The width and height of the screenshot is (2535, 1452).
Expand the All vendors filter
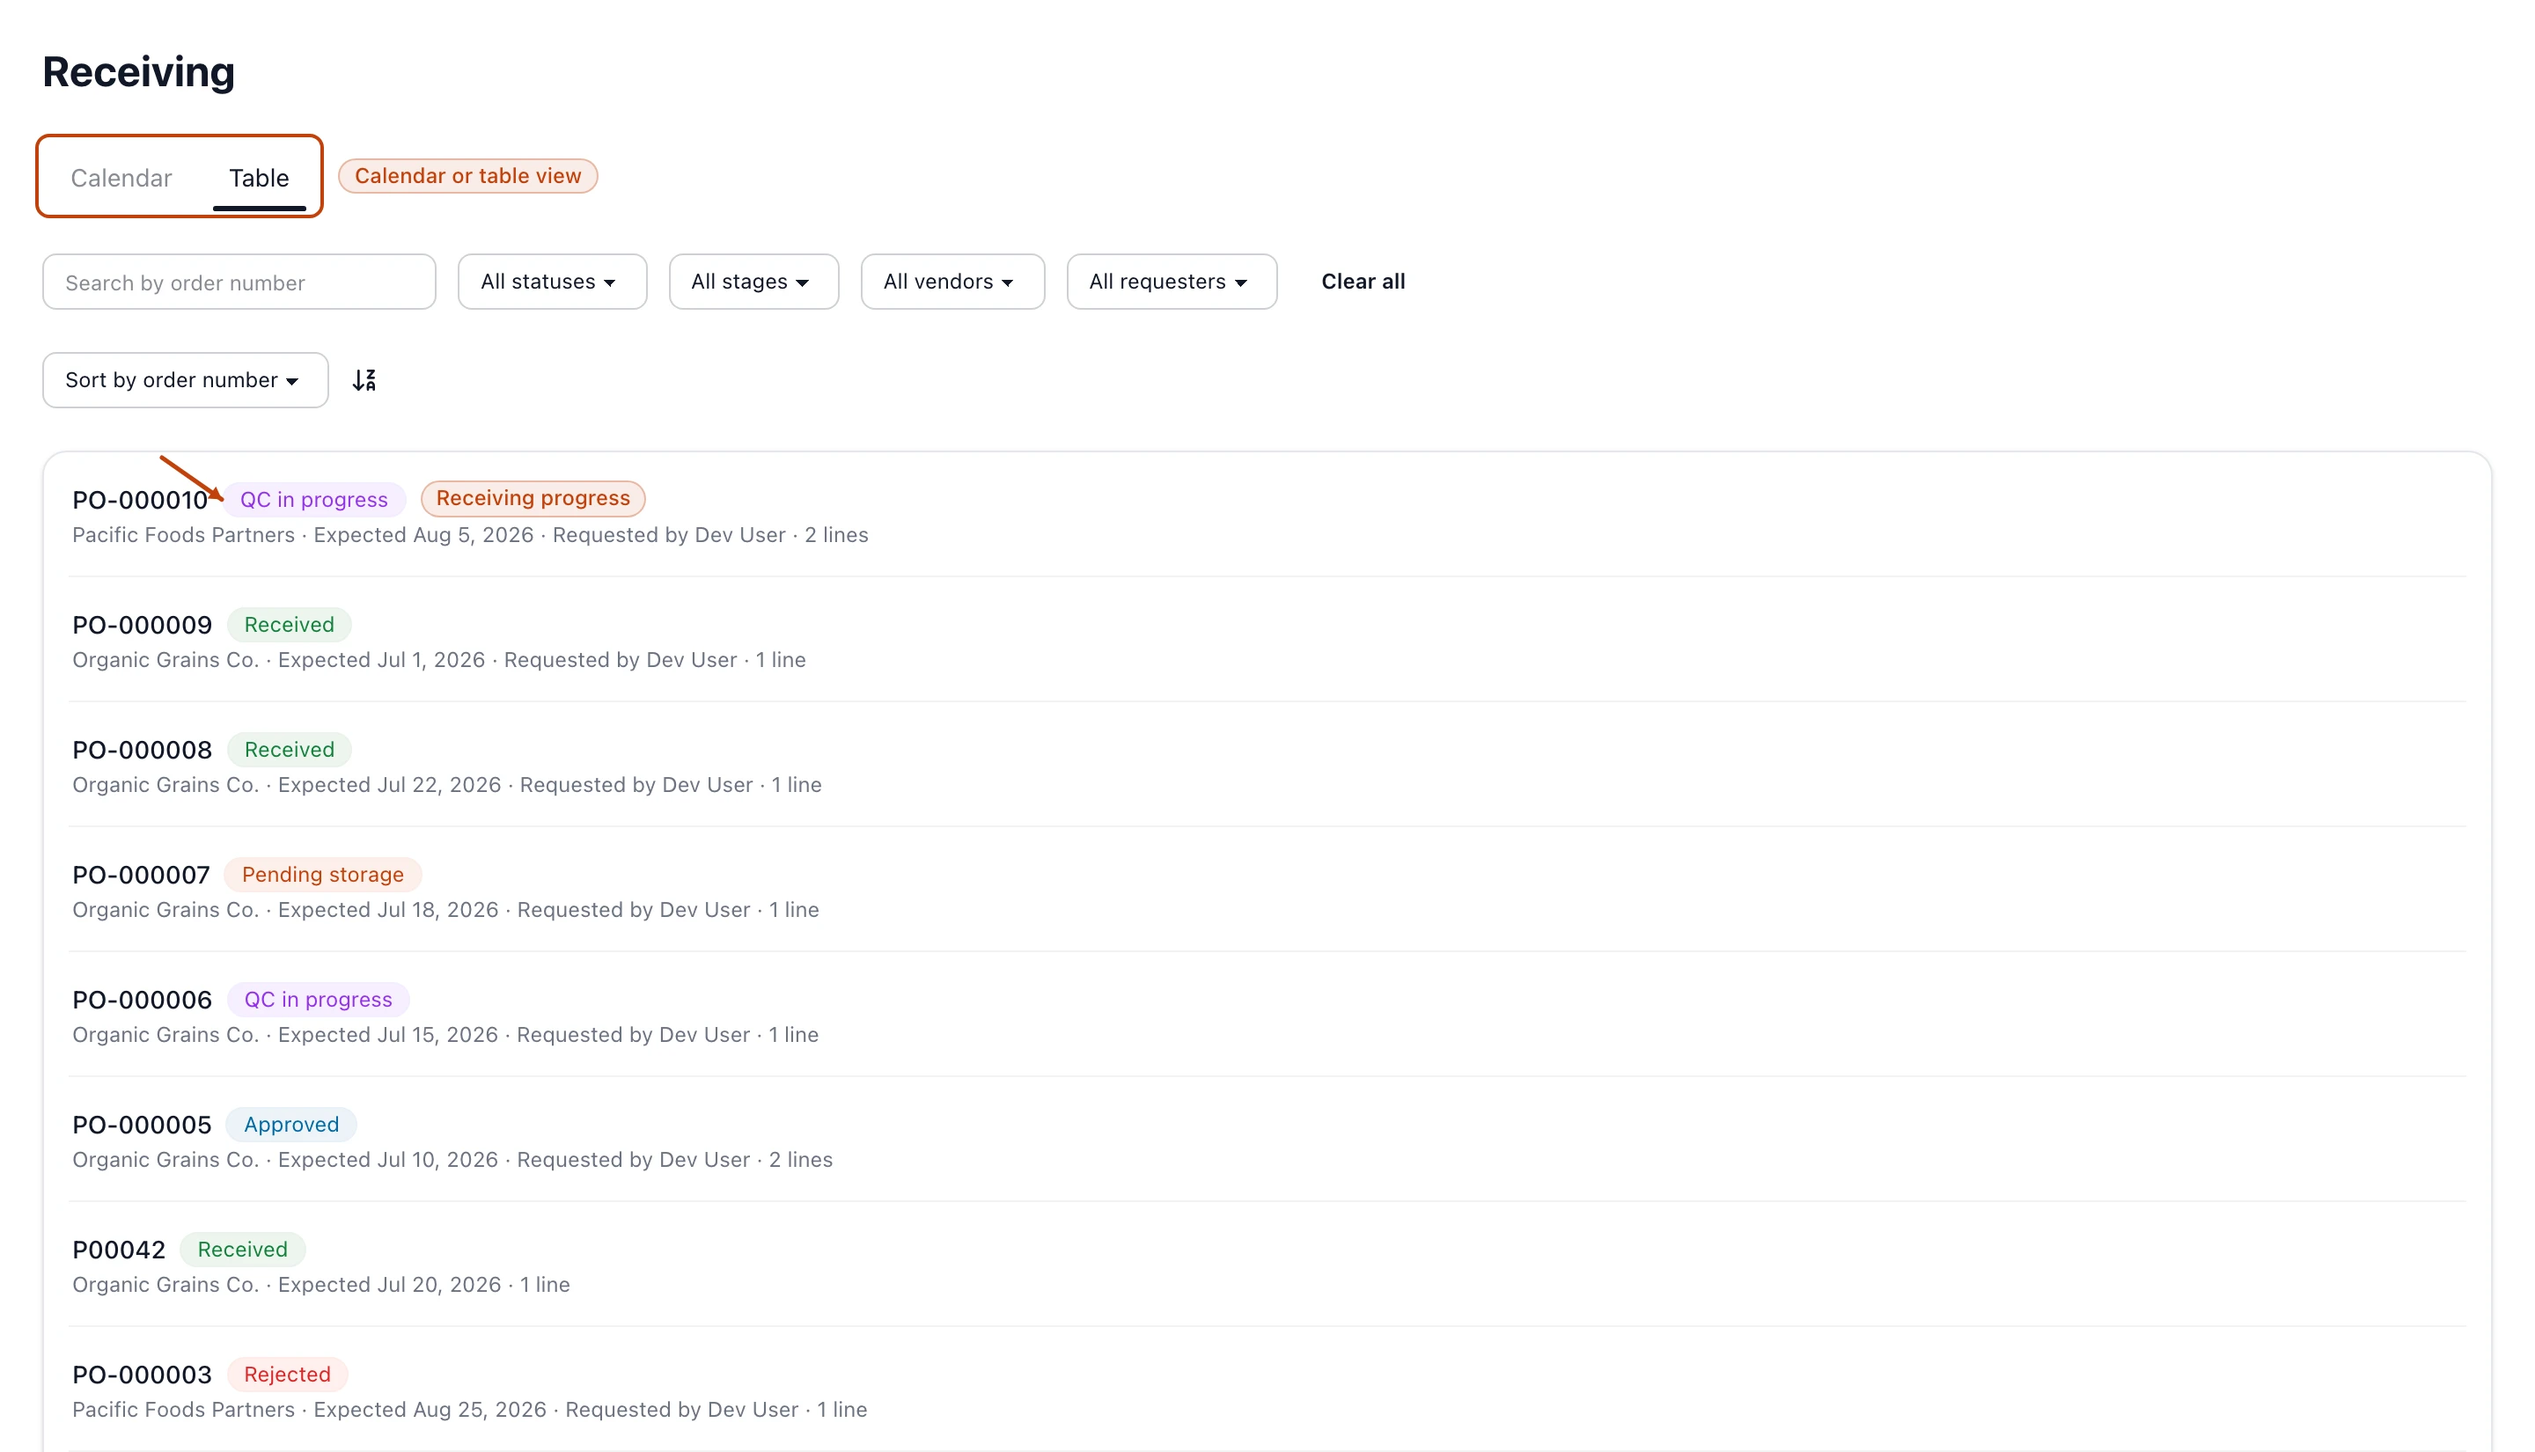pos(952,282)
